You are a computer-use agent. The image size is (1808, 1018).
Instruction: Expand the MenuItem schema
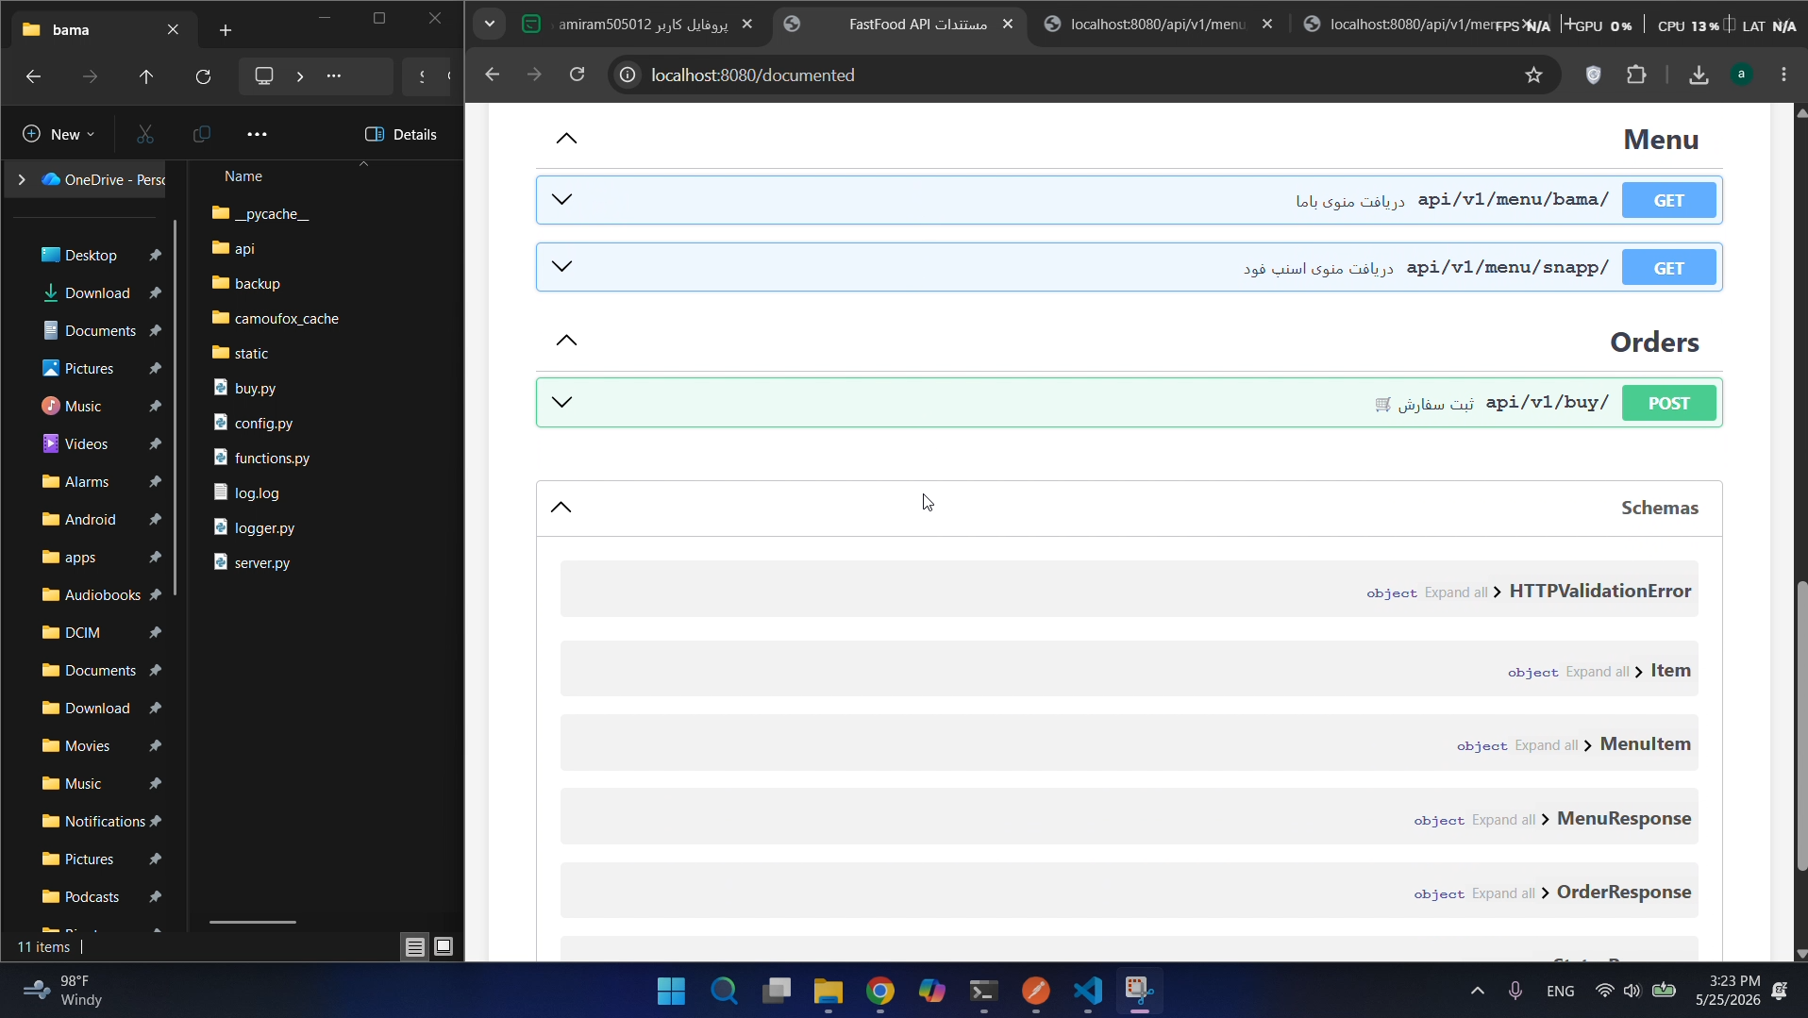(x=1588, y=745)
